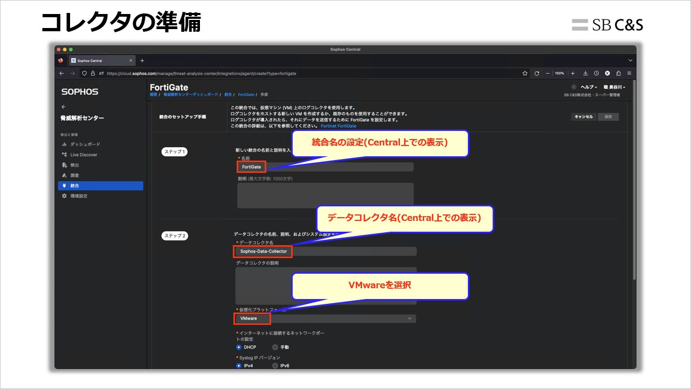Viewport: 691px width, 389px height.
Task: Click 統合のセットアップ手順 heading text
Action: click(182, 116)
